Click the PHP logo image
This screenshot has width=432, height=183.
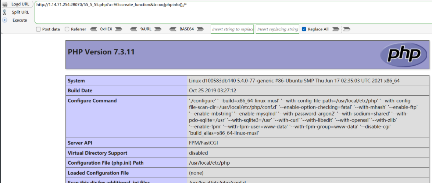click(404, 55)
